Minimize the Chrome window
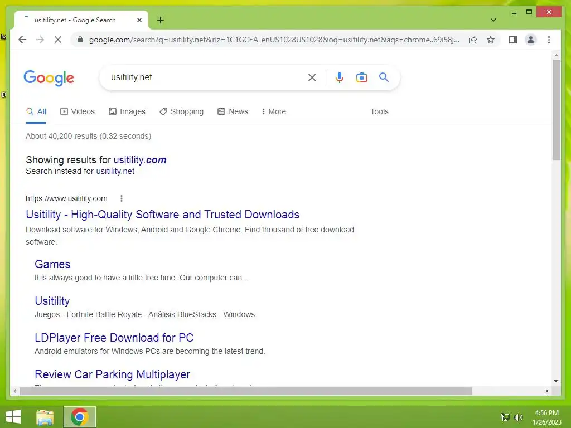This screenshot has width=571, height=428. (514, 12)
